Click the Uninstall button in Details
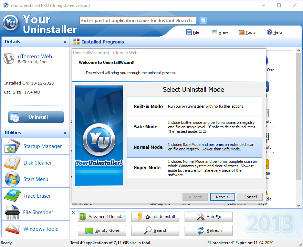This screenshot has height=247, width=303. click(x=36, y=117)
